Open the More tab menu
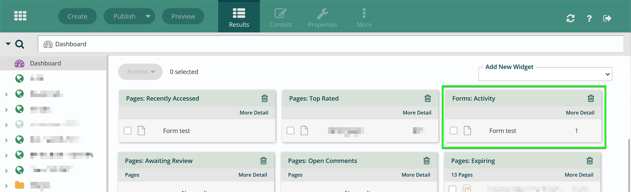The height and width of the screenshot is (192, 631). (x=364, y=17)
